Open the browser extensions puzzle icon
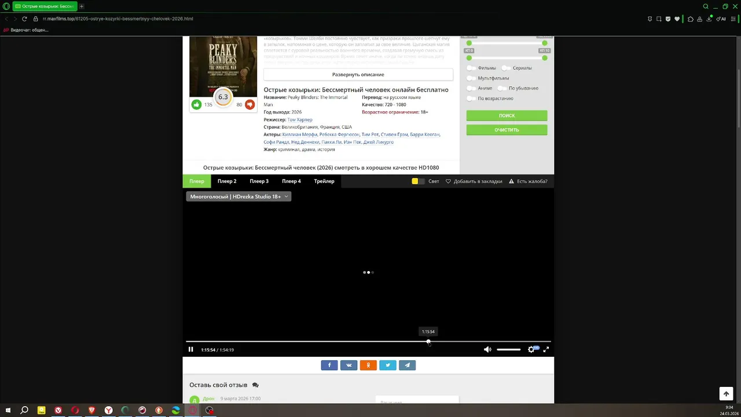741x417 pixels. (691, 19)
